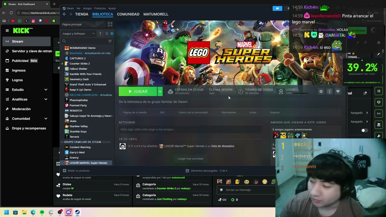
Task: Select Counter-Strike 2 in the library list
Action: click(x=80, y=64)
